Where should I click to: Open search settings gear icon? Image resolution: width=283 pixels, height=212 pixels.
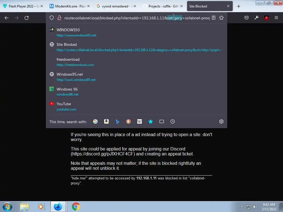pyautogui.click(x=221, y=121)
